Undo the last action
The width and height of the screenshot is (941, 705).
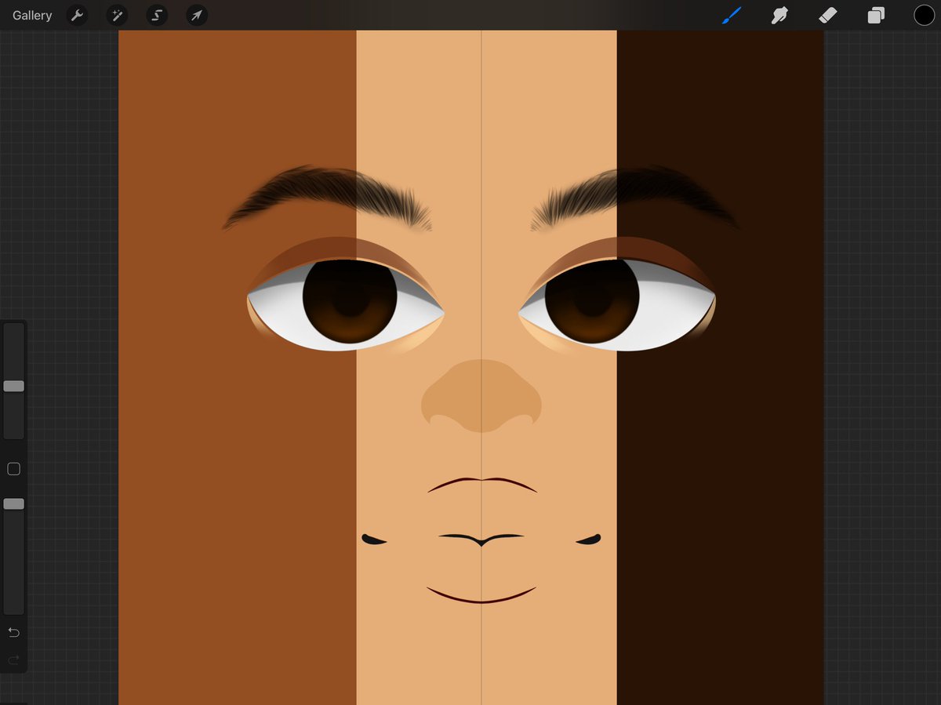(x=13, y=632)
